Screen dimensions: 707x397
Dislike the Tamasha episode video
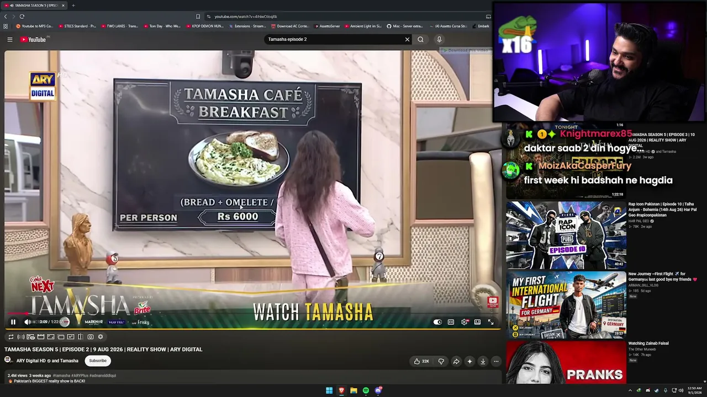point(441,361)
